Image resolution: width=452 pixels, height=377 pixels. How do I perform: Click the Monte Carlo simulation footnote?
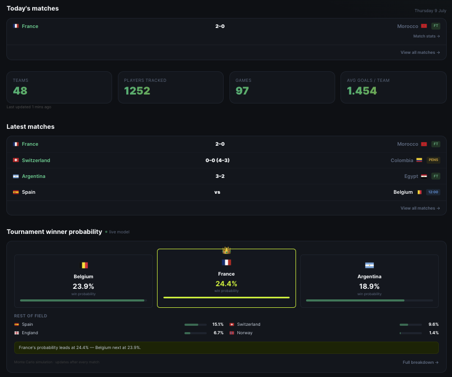[x=57, y=362]
